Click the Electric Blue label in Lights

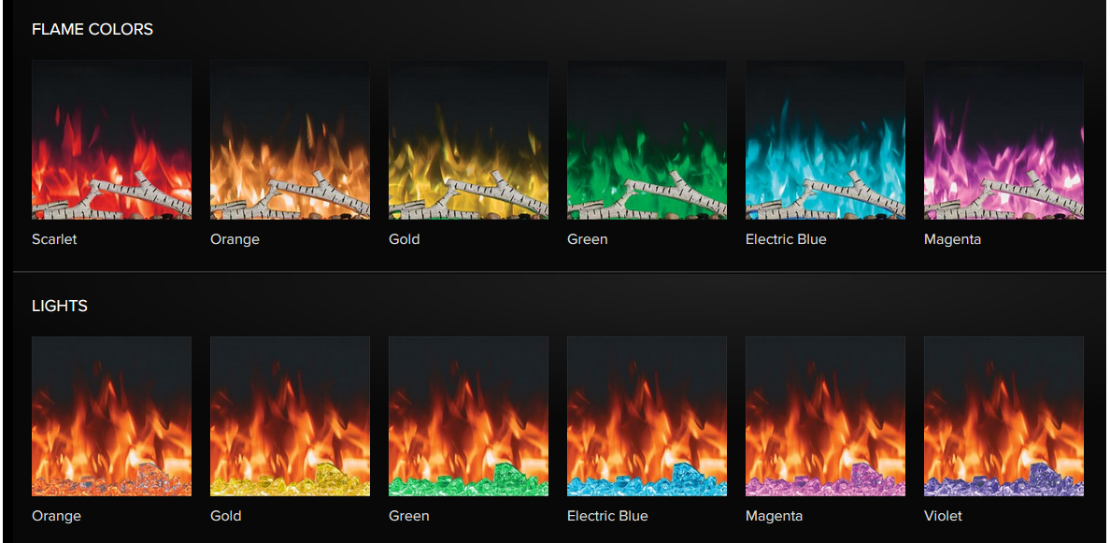607,516
